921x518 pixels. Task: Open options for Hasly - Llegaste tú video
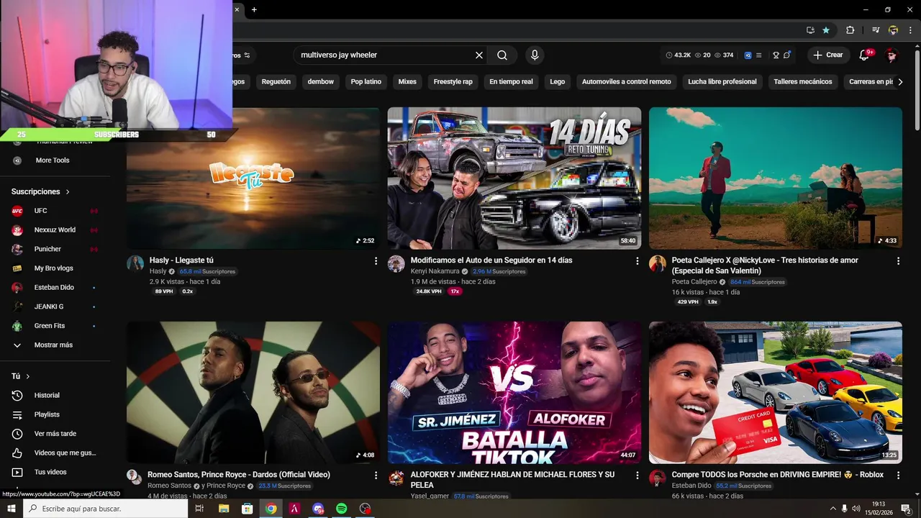click(x=376, y=260)
